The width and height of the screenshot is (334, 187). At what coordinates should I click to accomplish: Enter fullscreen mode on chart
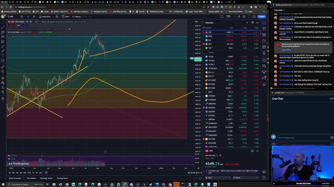tap(249, 17)
